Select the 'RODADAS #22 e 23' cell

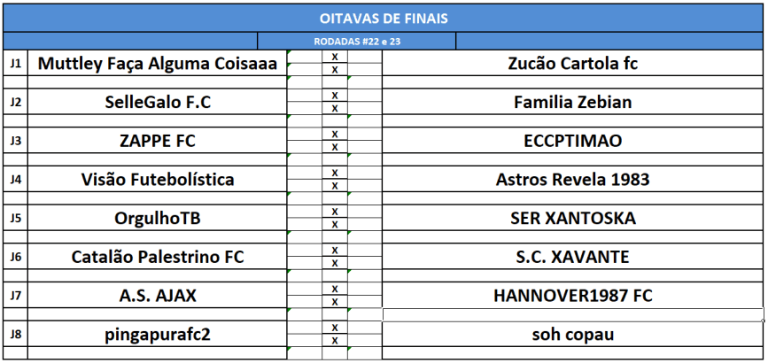[x=356, y=42]
